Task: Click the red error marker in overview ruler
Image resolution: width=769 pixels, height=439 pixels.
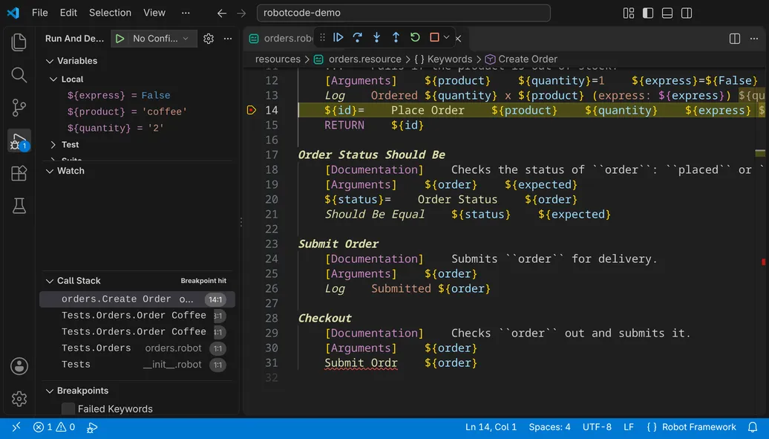Action: click(763, 262)
